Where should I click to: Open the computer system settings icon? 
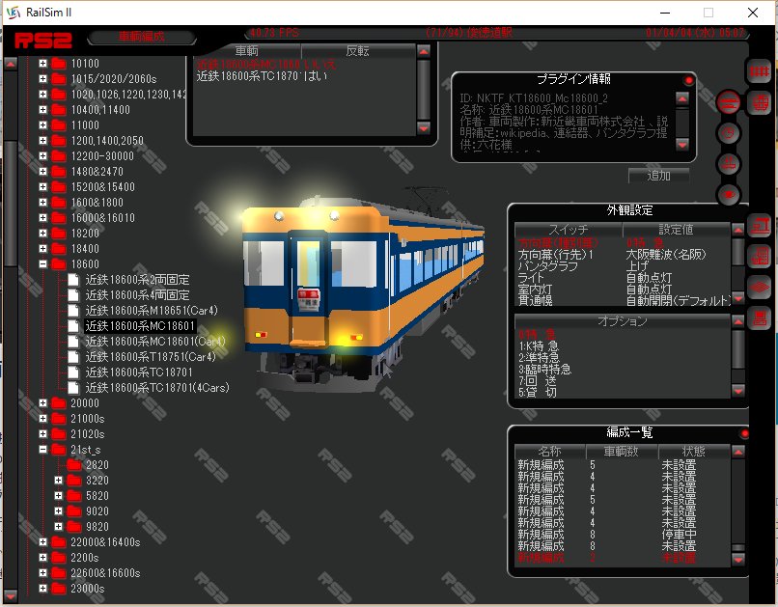click(760, 317)
